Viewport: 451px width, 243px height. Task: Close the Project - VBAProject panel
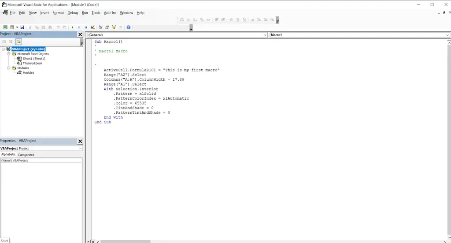click(80, 34)
